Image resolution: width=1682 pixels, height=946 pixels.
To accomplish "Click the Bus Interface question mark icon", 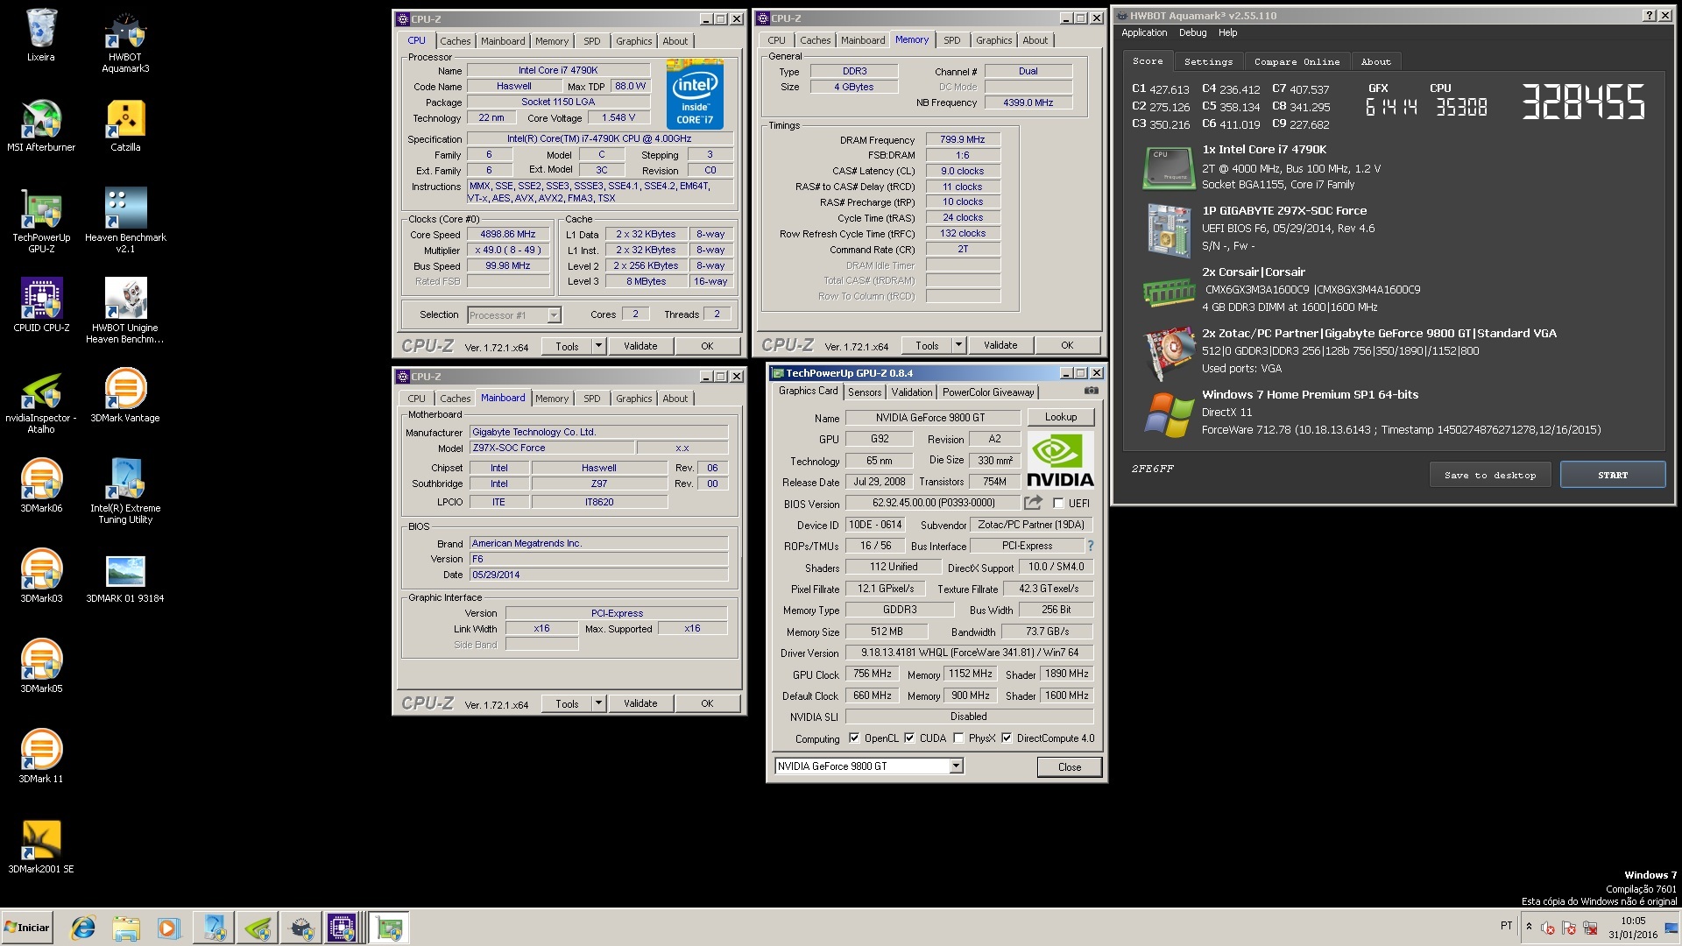I will tap(1091, 546).
